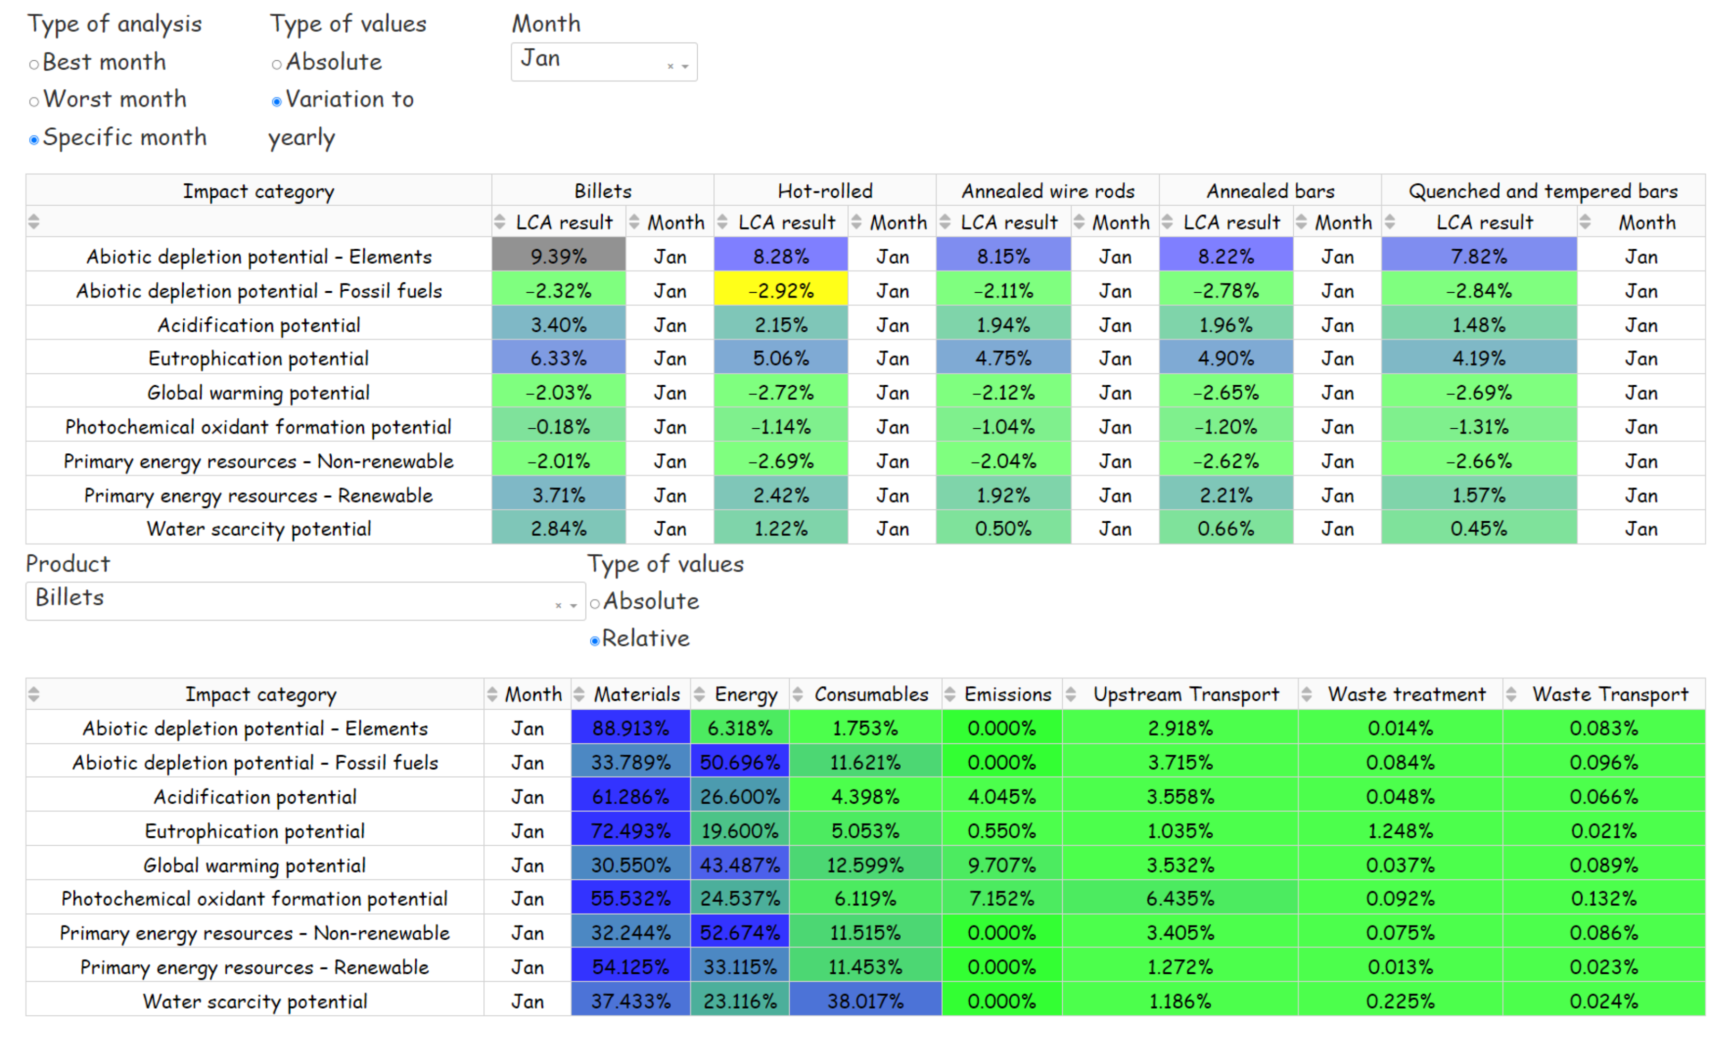Sort the breakdown table by Waste treatment
This screenshot has width=1722, height=1045.
coord(1306,694)
